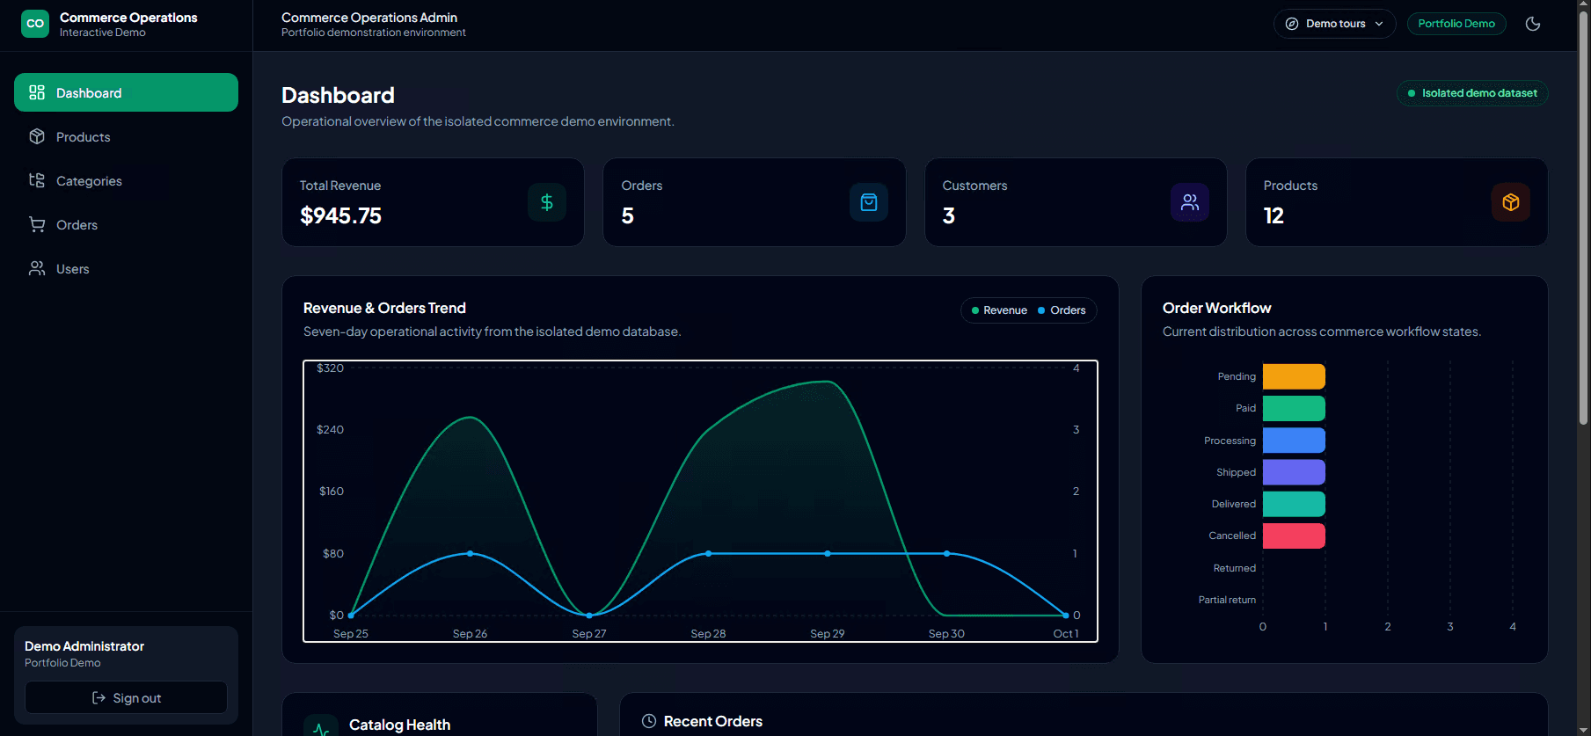Toggle the Revenue series in chart legend
1591x736 pixels.
pyautogui.click(x=999, y=310)
